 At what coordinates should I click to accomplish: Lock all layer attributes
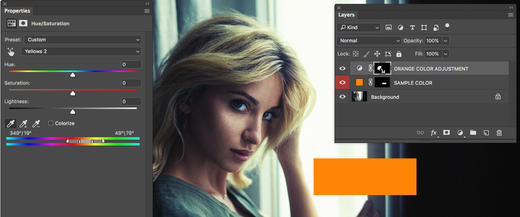click(398, 54)
